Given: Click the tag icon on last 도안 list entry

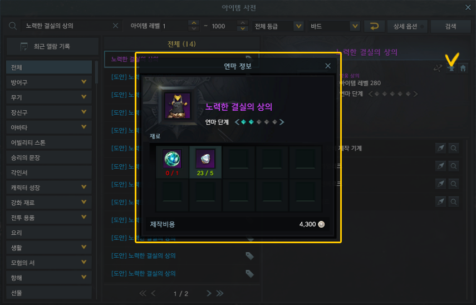Looking at the screenshot, I should click(x=249, y=274).
